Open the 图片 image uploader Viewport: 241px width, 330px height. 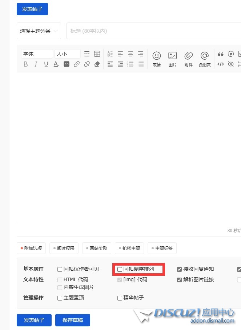click(x=172, y=59)
